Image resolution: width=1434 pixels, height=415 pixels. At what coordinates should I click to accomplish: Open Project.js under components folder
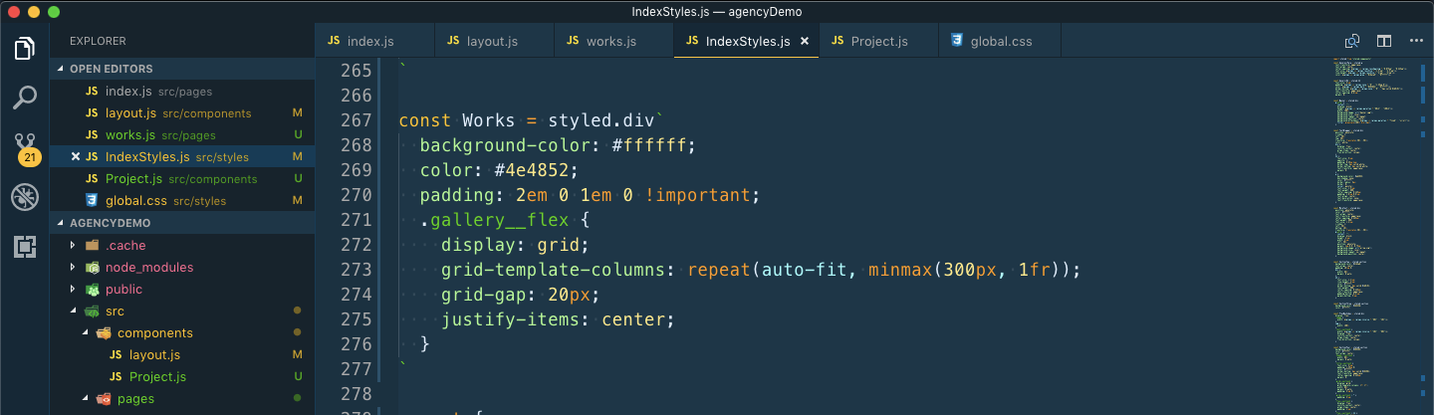tap(157, 377)
